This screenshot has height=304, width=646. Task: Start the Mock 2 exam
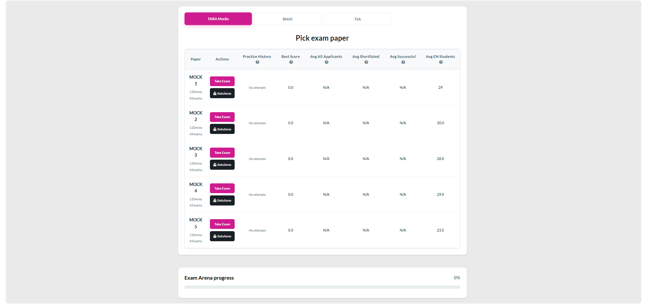click(x=222, y=117)
